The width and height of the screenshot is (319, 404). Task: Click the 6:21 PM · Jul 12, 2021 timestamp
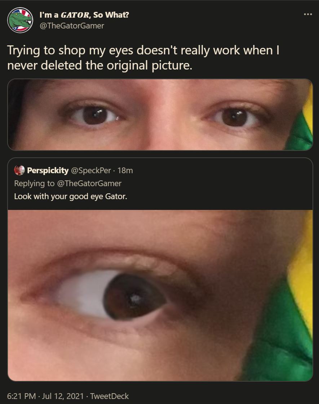pyautogui.click(x=45, y=396)
